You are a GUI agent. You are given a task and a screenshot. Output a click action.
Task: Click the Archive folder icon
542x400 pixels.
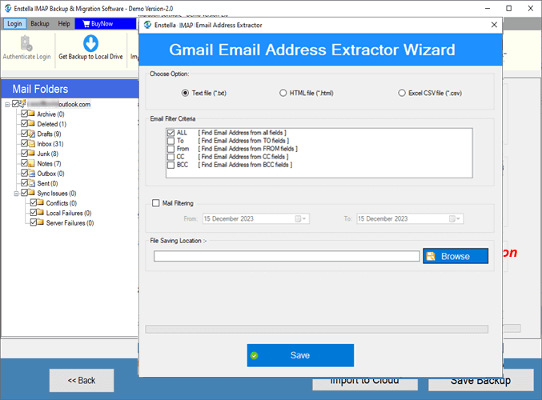tap(31, 114)
